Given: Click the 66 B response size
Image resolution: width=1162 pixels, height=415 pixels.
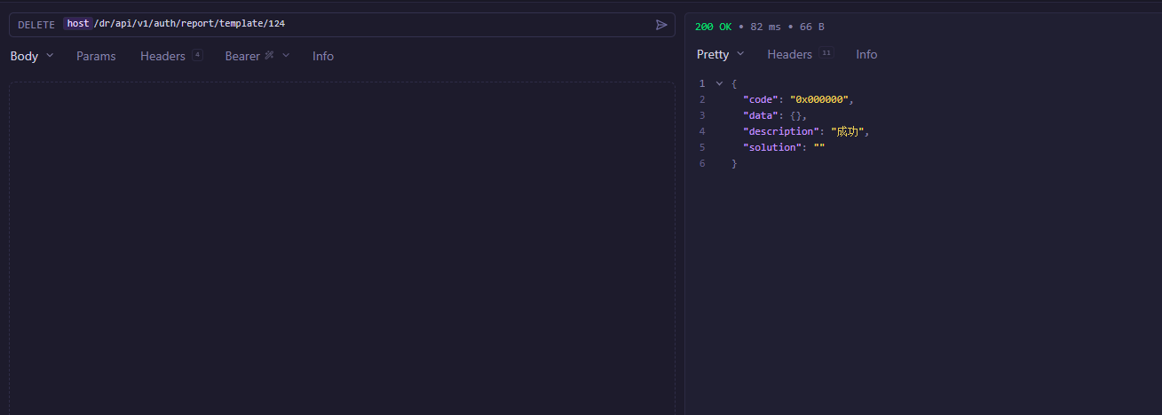Looking at the screenshot, I should (811, 27).
